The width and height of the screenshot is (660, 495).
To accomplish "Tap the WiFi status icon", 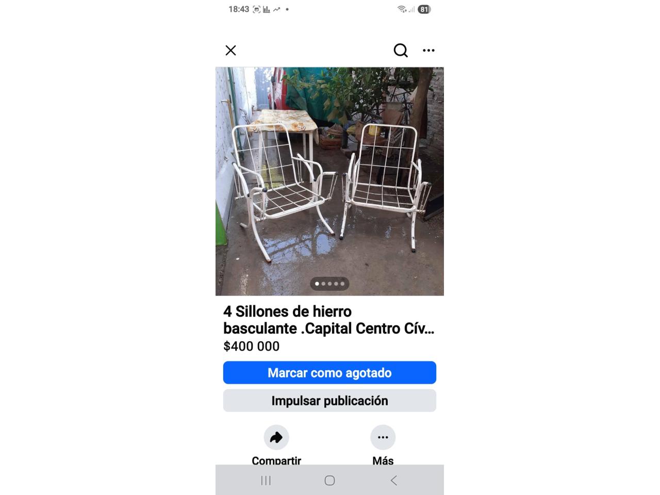I will (x=402, y=9).
